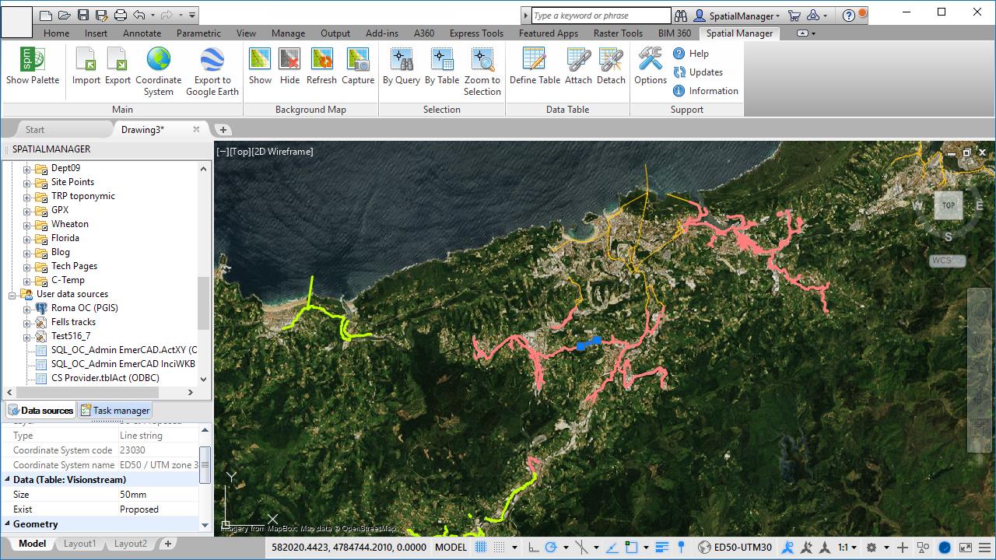Viewport: 996px width, 560px height.
Task: Click Help in the Support panel
Action: pos(691,54)
